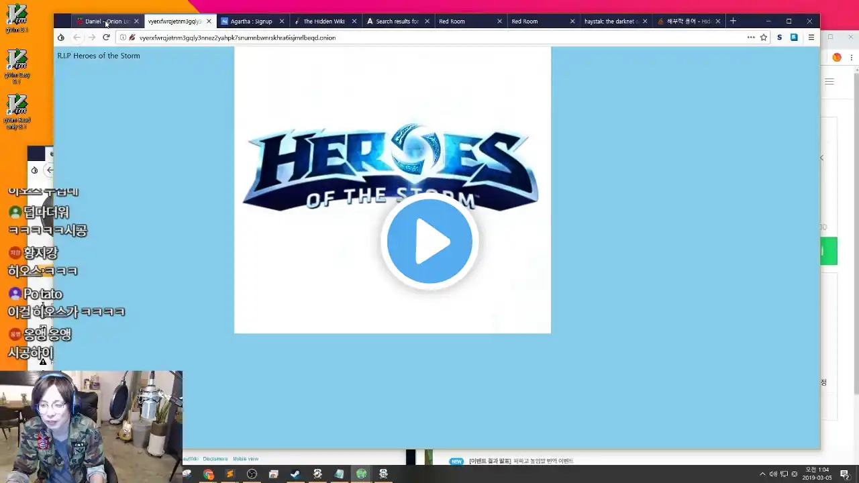Open the Windows notification center

point(845,474)
